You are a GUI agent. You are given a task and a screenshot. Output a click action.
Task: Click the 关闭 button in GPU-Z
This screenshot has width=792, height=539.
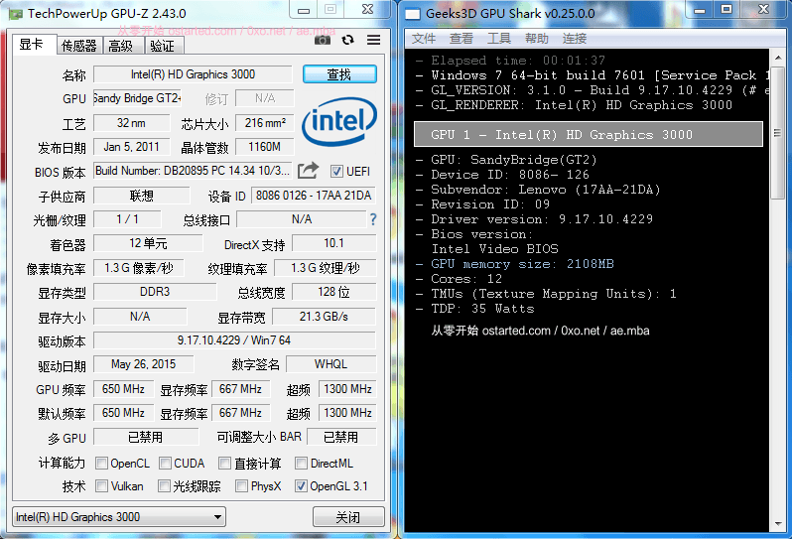point(348,517)
